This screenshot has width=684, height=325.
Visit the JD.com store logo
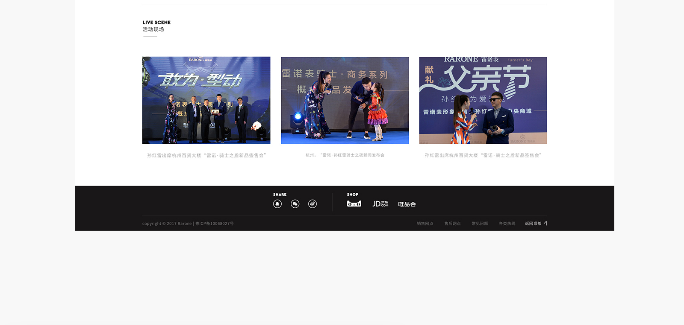click(x=380, y=204)
